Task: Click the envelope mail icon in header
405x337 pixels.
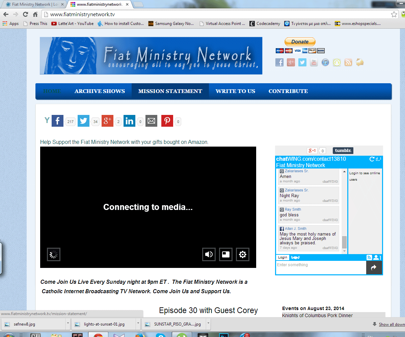Action: (360, 62)
